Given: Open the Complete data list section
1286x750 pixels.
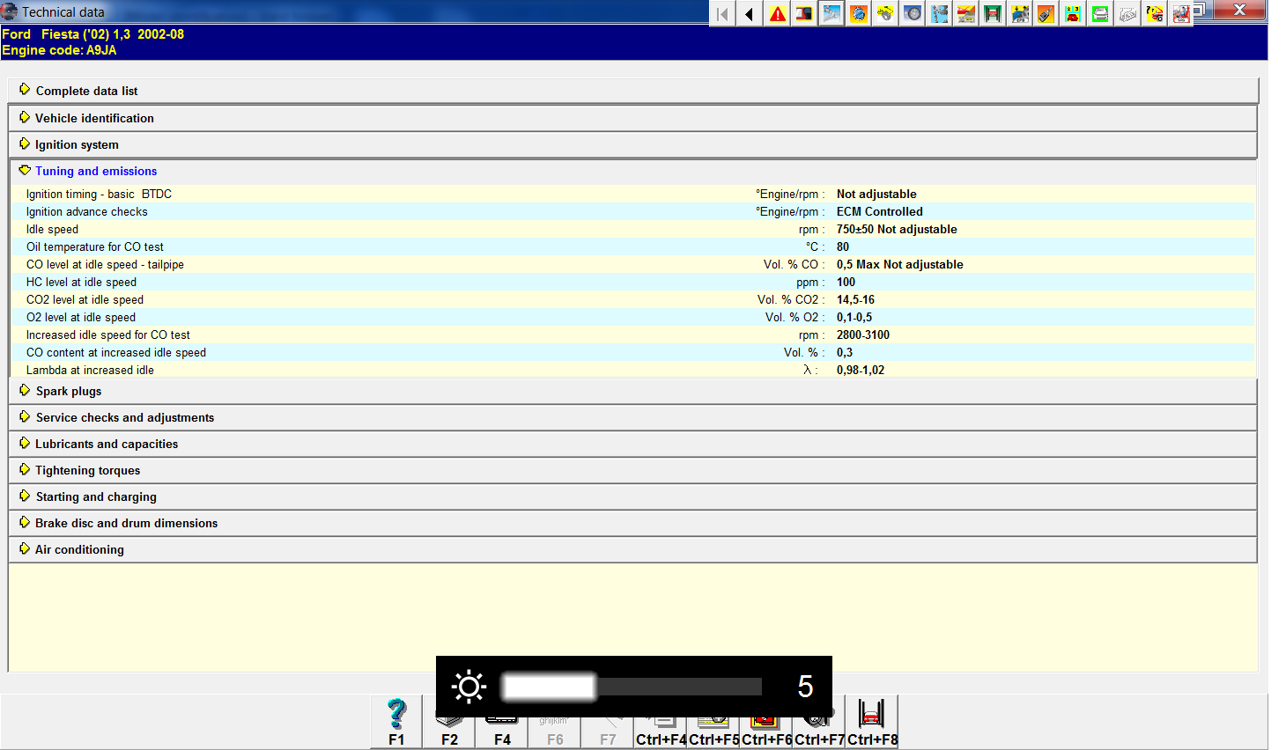Looking at the screenshot, I should coord(86,91).
